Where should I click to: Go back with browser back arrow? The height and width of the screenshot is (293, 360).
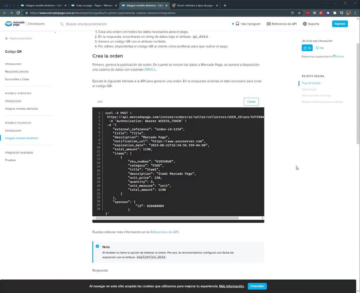click(x=4, y=13)
